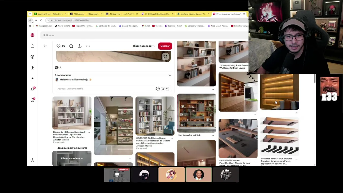Open settings gear in Pinterest sidebar

click(32, 160)
